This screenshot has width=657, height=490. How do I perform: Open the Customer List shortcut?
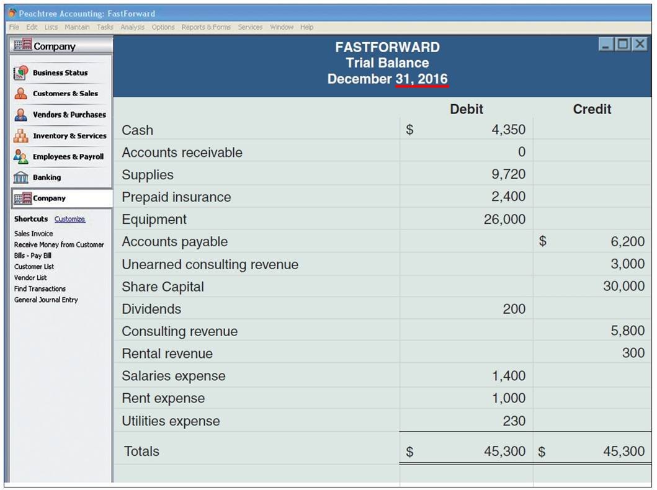coord(34,267)
